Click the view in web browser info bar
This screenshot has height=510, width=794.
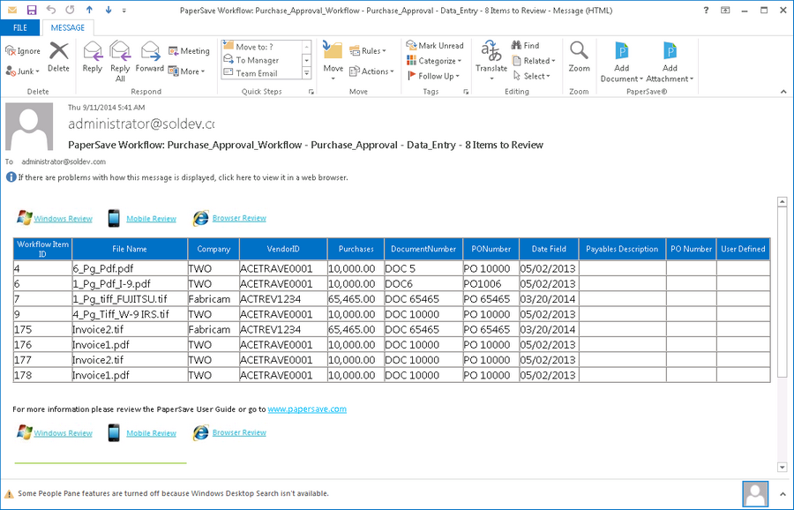pyautogui.click(x=183, y=177)
